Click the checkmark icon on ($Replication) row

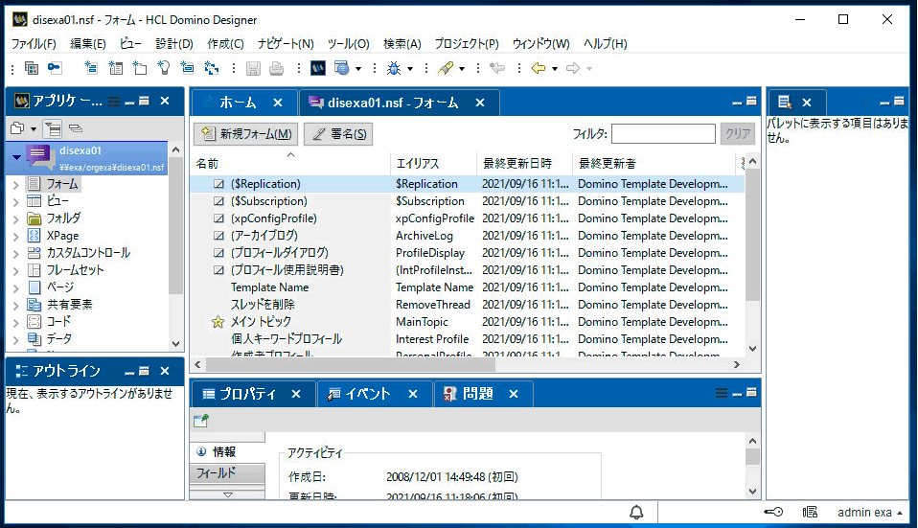(x=219, y=184)
